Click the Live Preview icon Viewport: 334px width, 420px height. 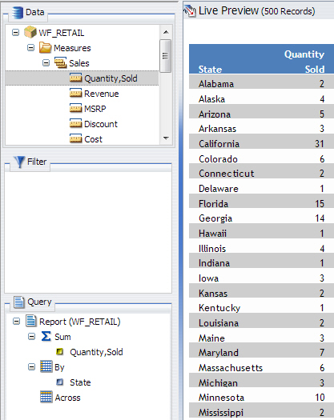click(190, 10)
